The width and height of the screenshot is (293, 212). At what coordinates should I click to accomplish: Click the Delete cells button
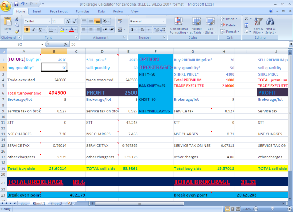(x=230, y=25)
